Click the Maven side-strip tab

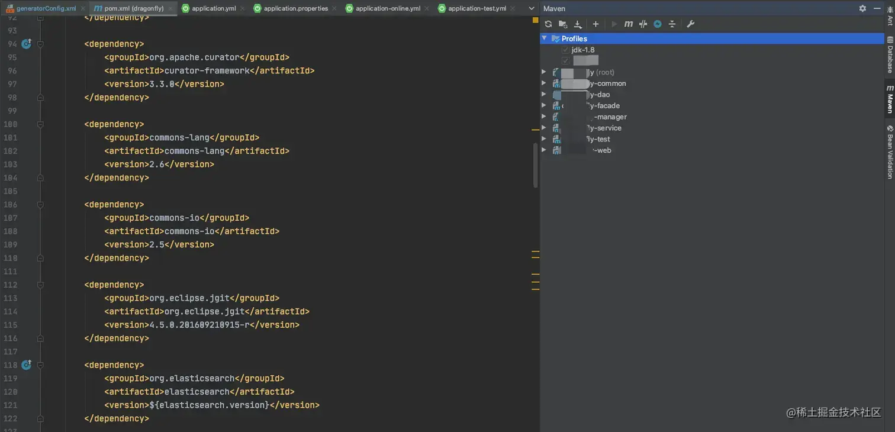point(890,99)
